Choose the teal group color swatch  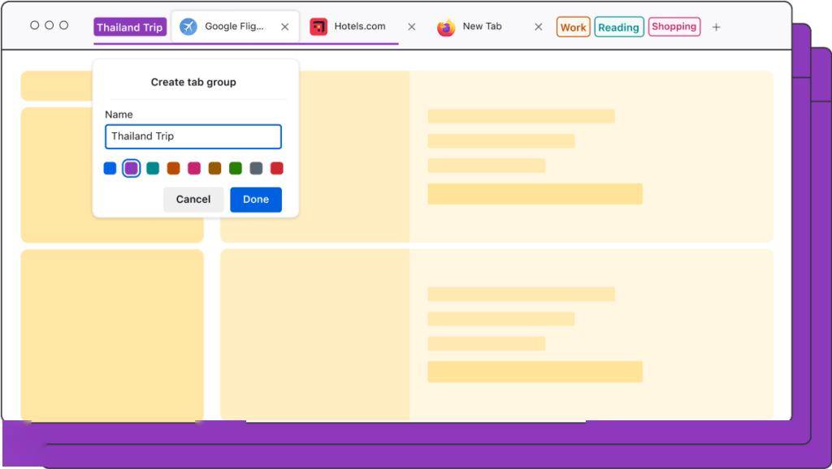coord(152,169)
